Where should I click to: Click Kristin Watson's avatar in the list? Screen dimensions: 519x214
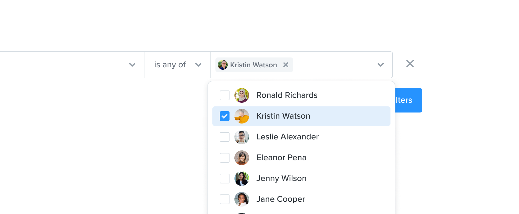pyautogui.click(x=242, y=116)
